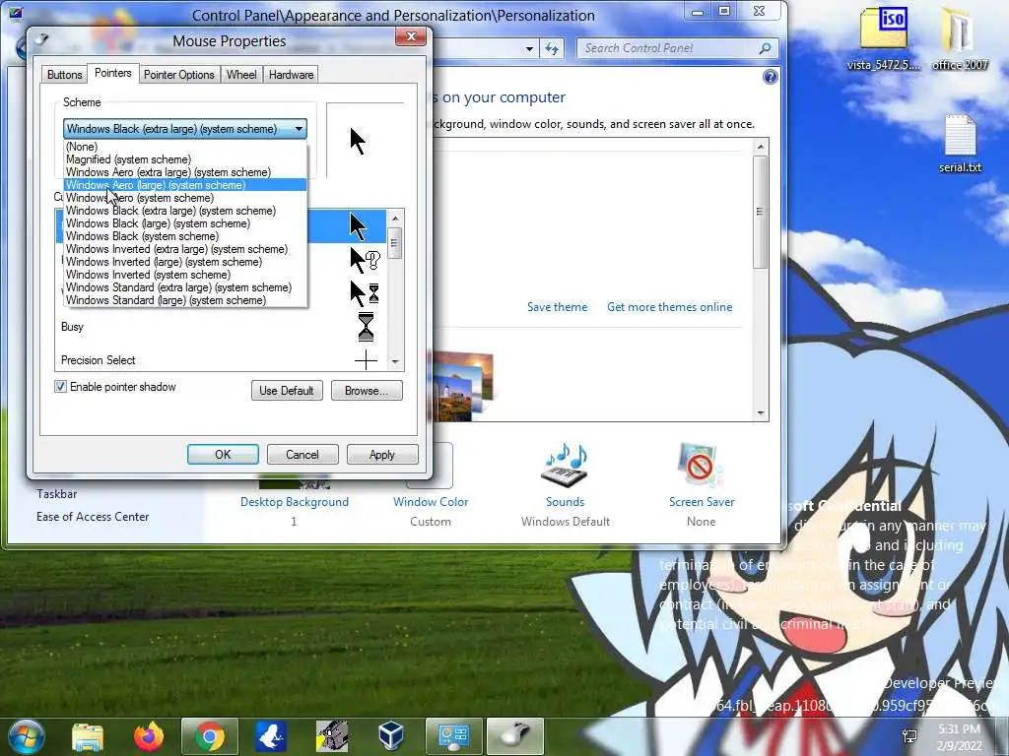Select the Help Select cursor with question mark

pyautogui.click(x=365, y=260)
